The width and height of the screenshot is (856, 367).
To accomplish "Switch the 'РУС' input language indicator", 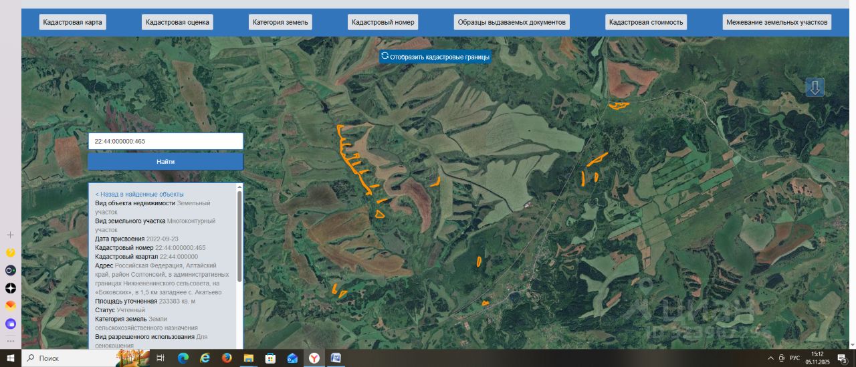I will 794,358.
